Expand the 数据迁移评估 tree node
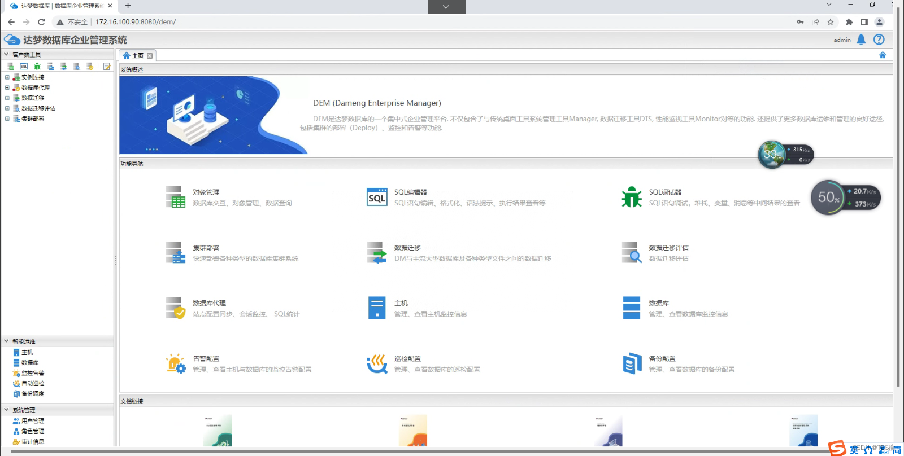The width and height of the screenshot is (904, 456). 7,108
